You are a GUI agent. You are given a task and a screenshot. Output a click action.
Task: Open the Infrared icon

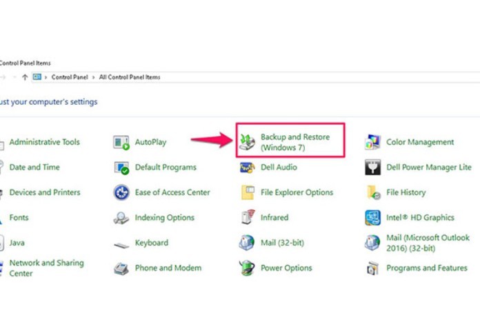(248, 217)
